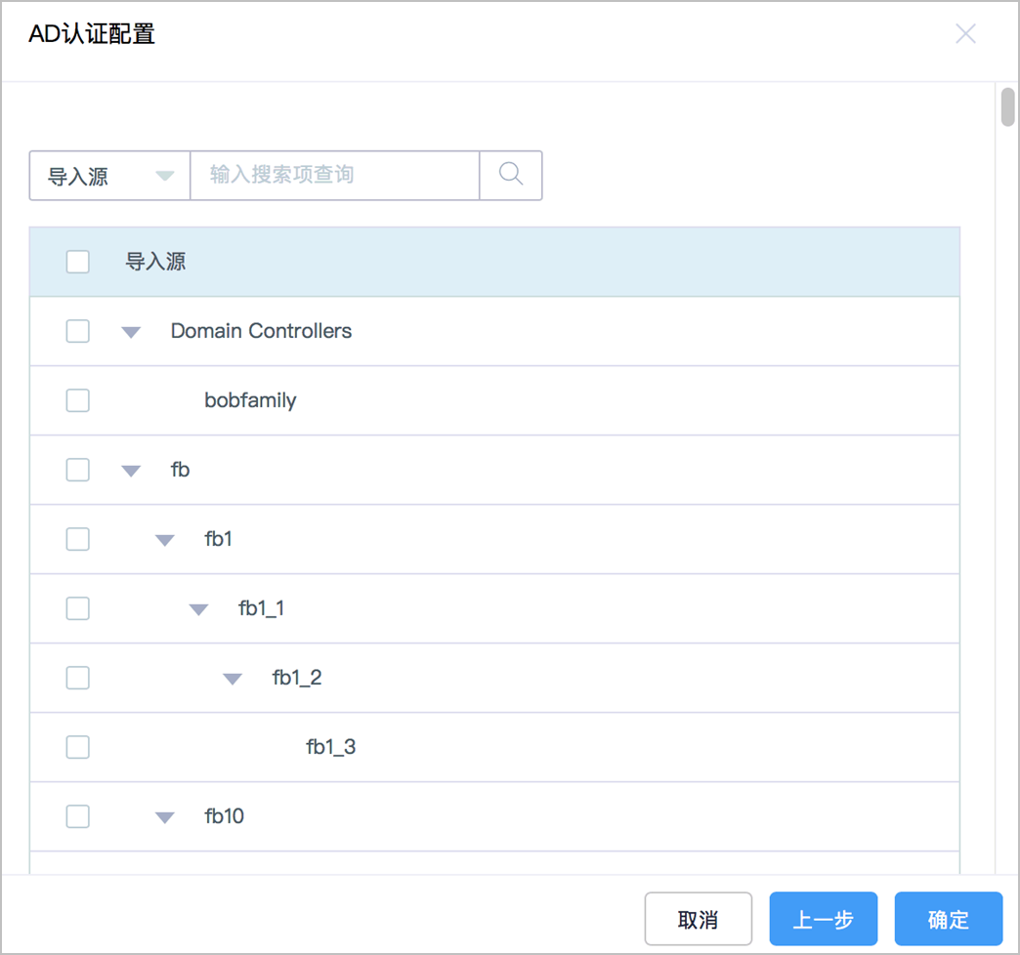This screenshot has height=955, width=1020.
Task: Collapse the fb1 tree node
Action: click(x=165, y=540)
